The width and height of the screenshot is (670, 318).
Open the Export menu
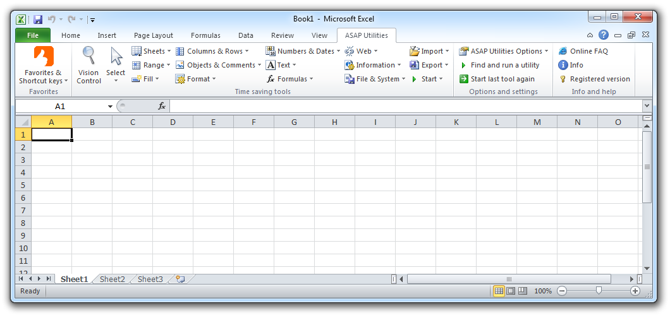(x=429, y=65)
